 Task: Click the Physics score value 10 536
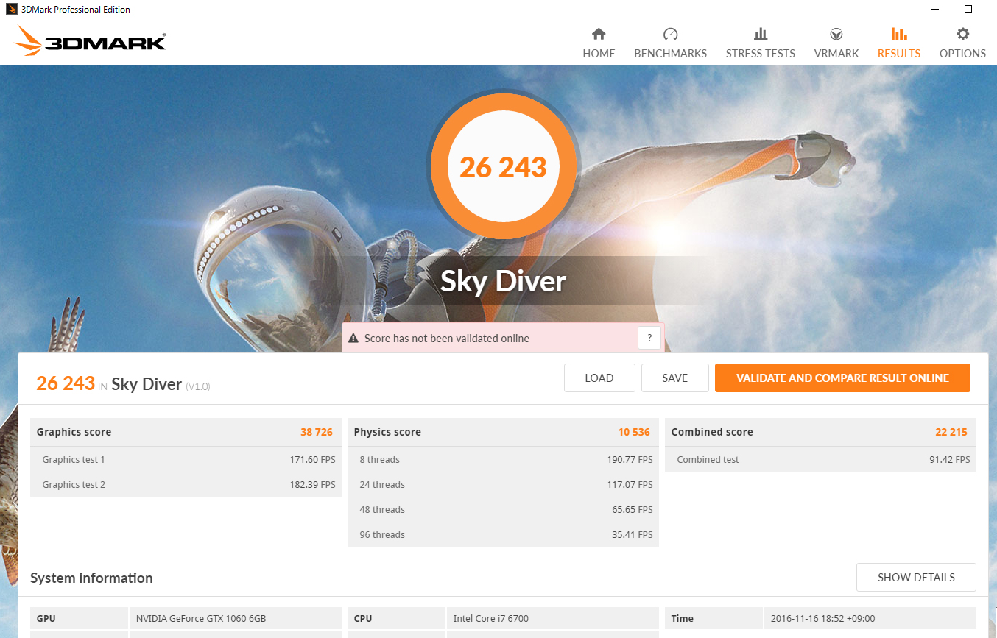coord(634,432)
